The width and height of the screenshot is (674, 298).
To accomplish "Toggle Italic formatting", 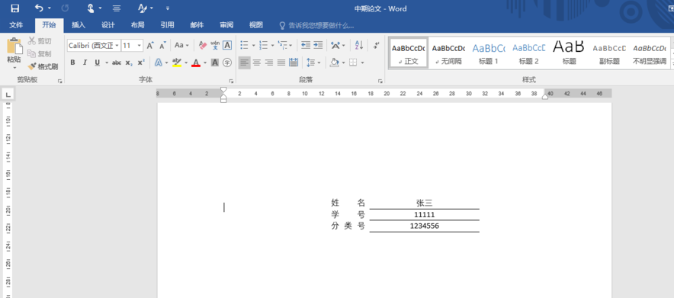I will coord(85,62).
